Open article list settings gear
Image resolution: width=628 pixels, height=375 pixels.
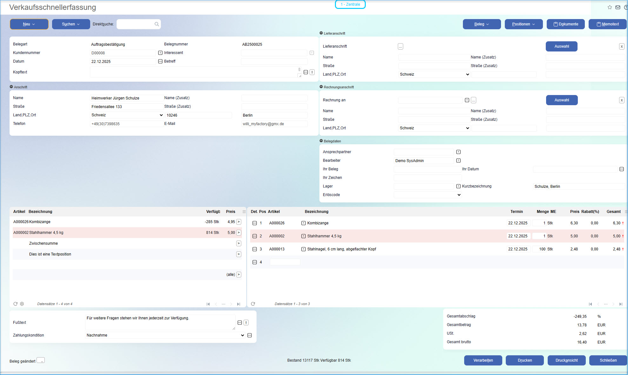(22, 304)
